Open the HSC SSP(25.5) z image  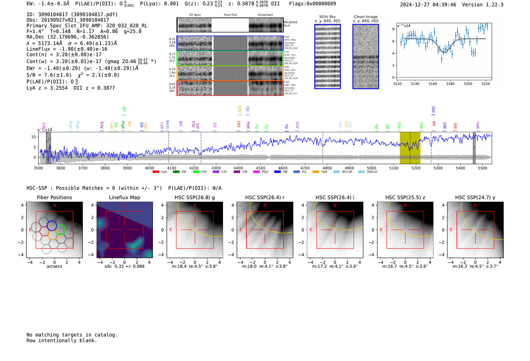[x=405, y=230]
